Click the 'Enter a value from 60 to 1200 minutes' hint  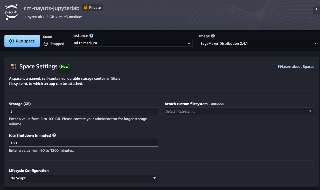41,150
